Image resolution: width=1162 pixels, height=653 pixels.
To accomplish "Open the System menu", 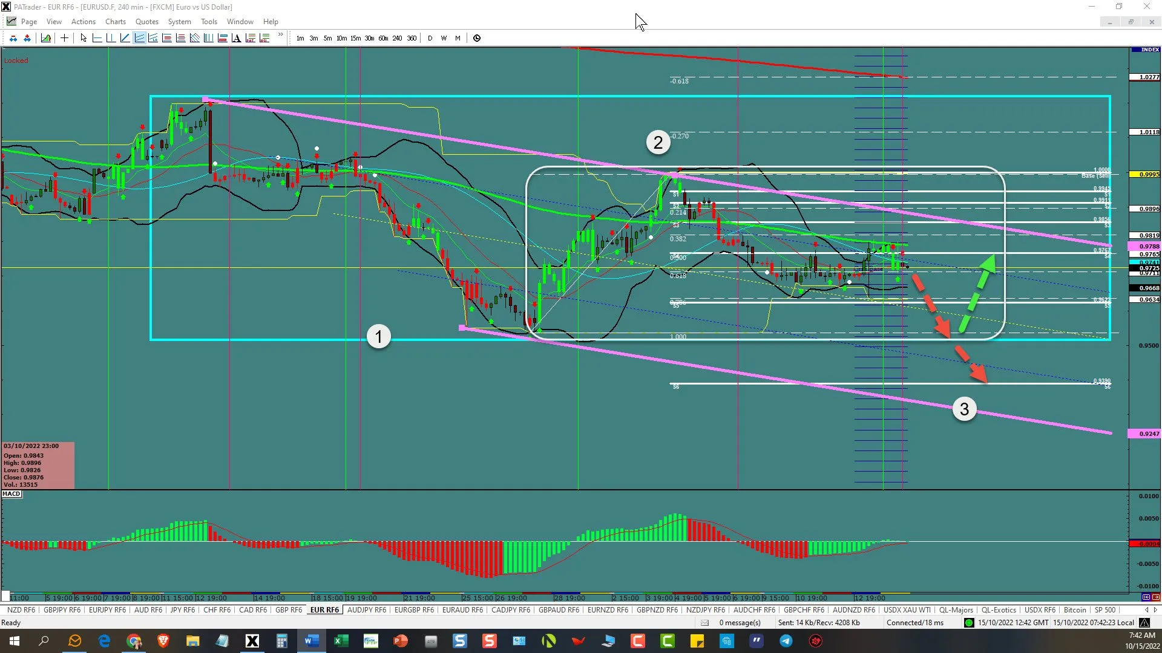I will click(x=179, y=21).
